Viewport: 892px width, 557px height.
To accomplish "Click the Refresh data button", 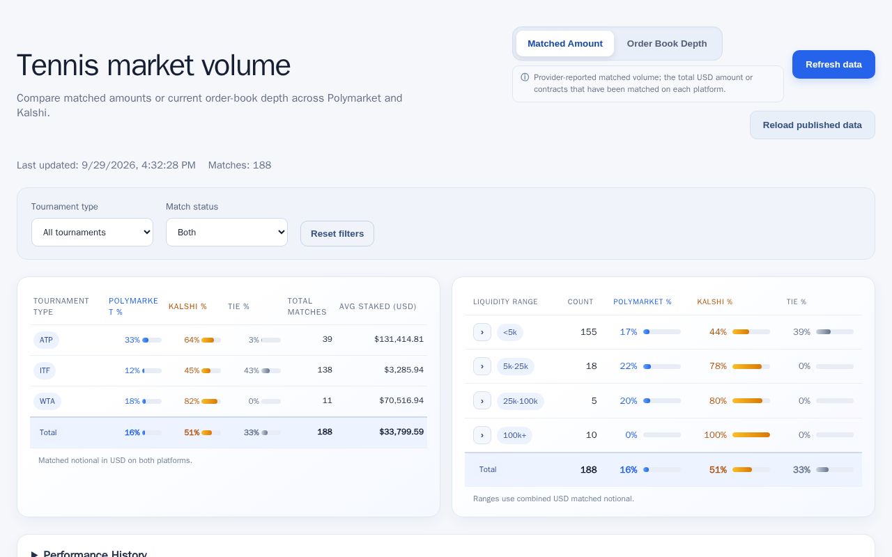I will [x=833, y=65].
